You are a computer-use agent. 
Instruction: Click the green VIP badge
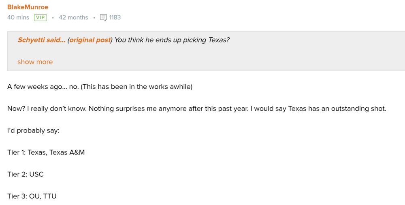coord(40,17)
